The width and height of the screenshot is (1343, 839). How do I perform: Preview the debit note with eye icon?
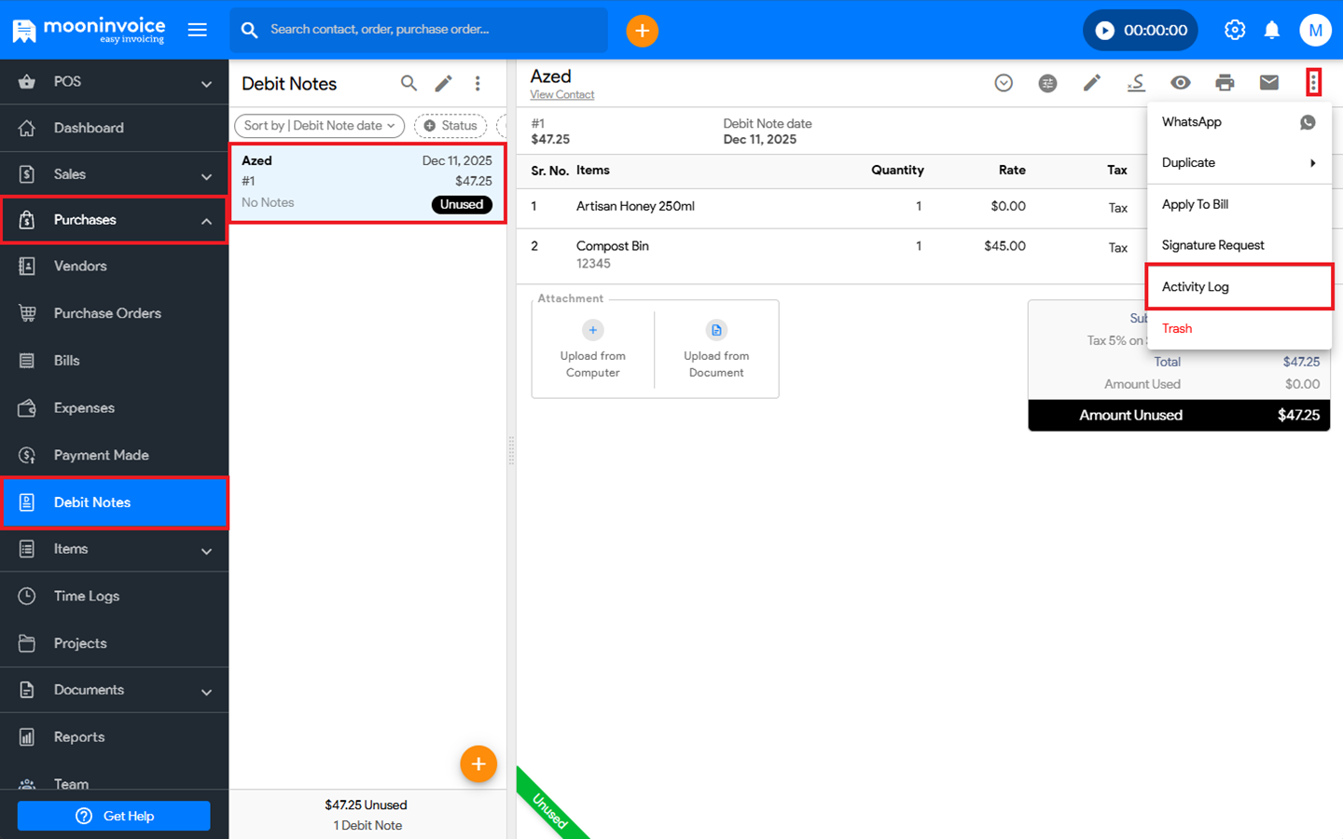pyautogui.click(x=1180, y=83)
